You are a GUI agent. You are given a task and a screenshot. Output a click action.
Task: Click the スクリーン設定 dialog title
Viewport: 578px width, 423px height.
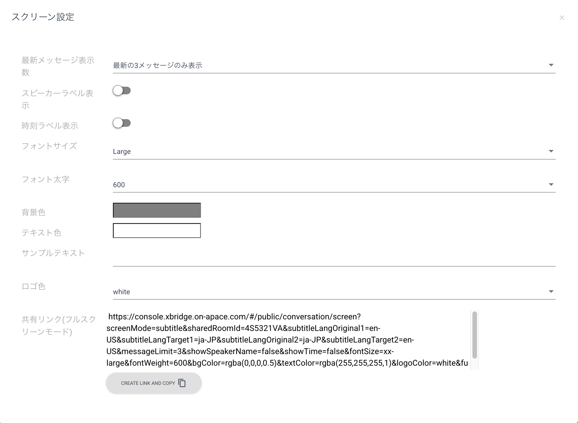coord(43,17)
